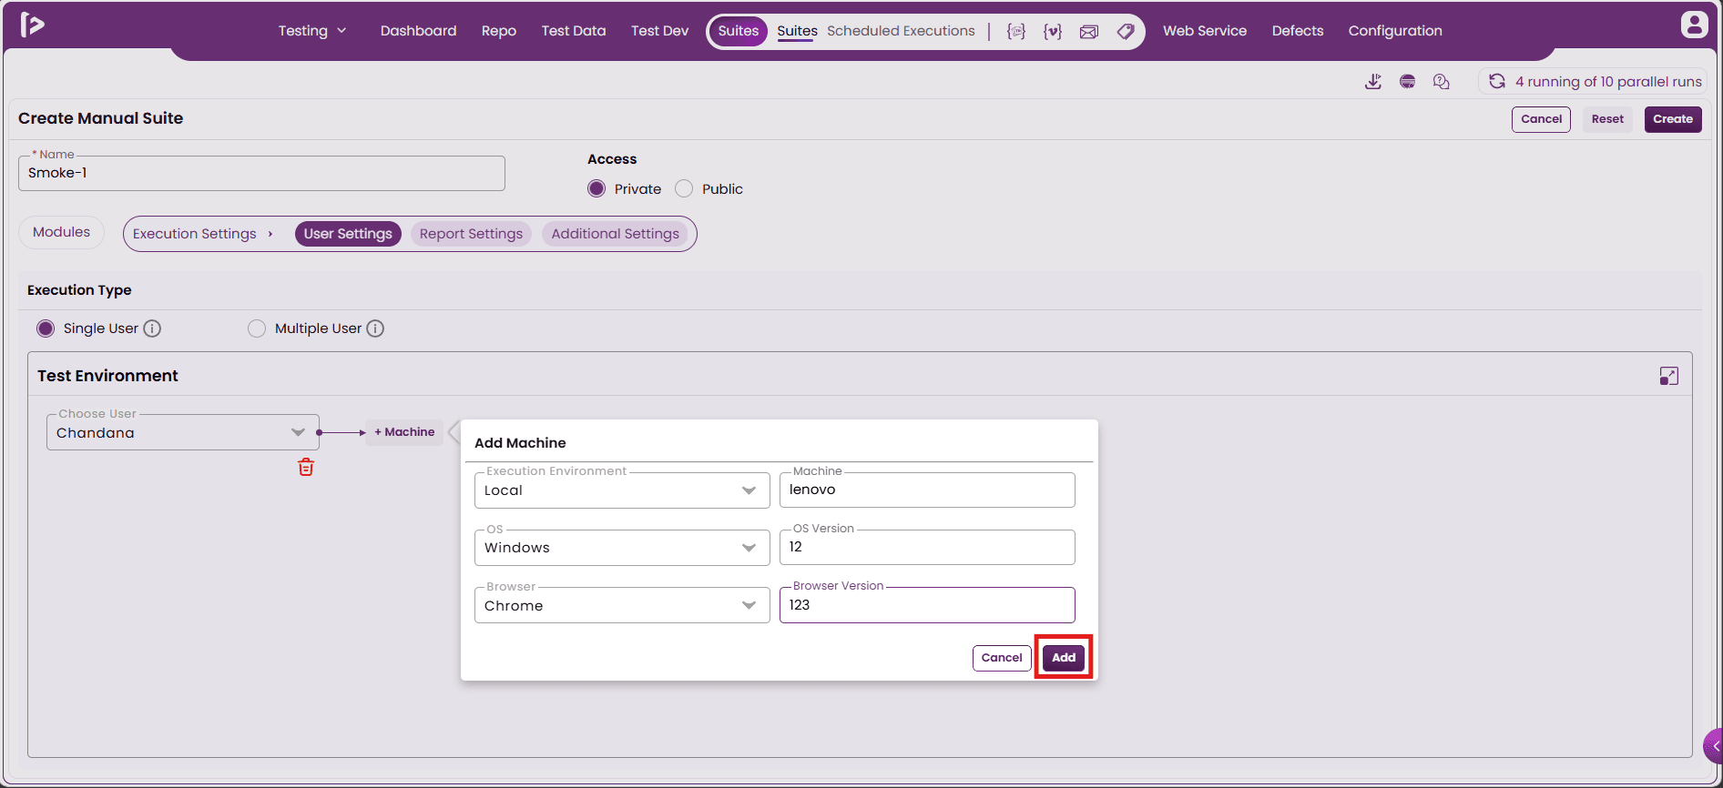The width and height of the screenshot is (1723, 788).
Task: Open Execution Environment dropdown
Action: (622, 490)
